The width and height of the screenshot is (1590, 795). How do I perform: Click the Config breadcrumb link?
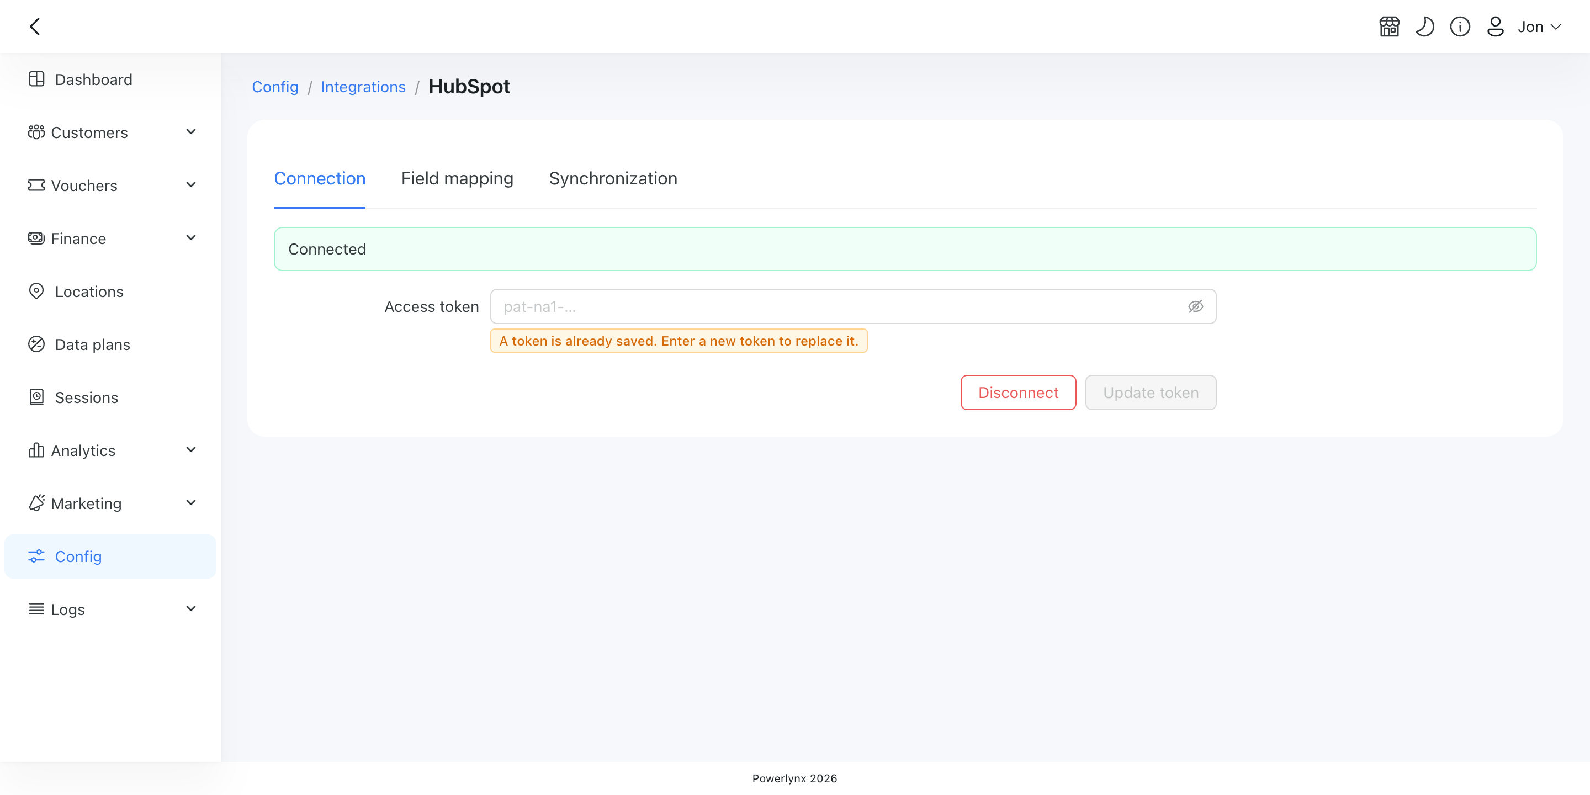(275, 87)
